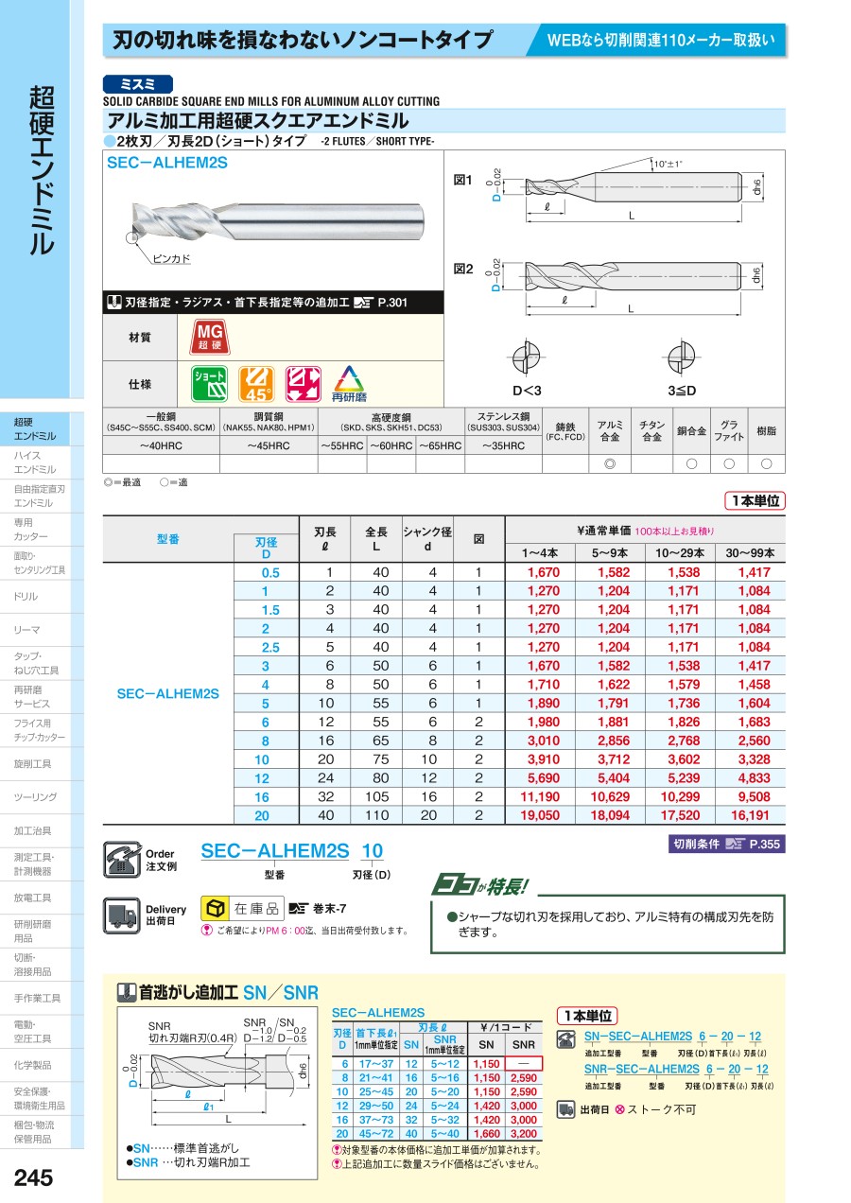The width and height of the screenshot is (851, 1203).
Task: Click the telephone Order icon
Action: [120, 859]
